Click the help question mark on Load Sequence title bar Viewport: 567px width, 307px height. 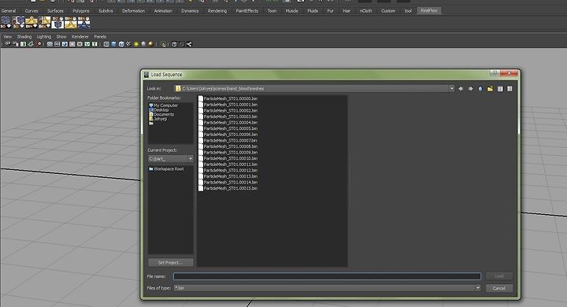coord(495,72)
